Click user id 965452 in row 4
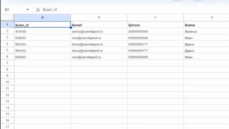 point(42,44)
